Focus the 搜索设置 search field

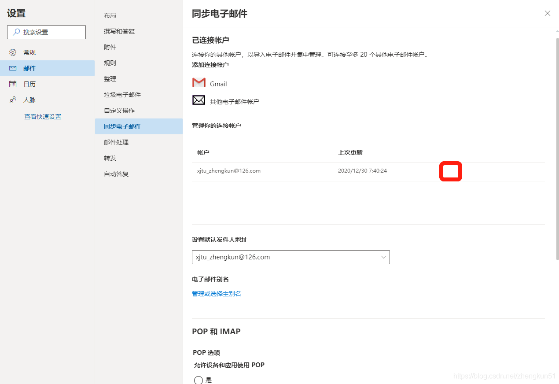click(47, 32)
